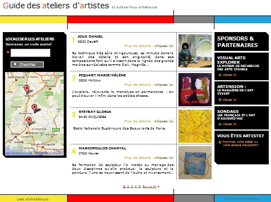The height and width of the screenshot is (202, 271).
Task: Click the ARTENSION heading
Action: 232,86
